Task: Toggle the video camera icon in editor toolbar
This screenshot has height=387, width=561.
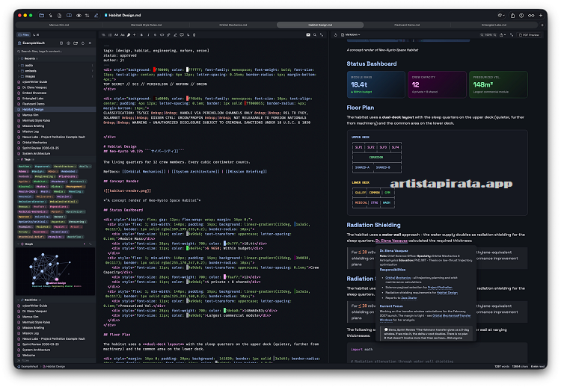Action: (308, 34)
